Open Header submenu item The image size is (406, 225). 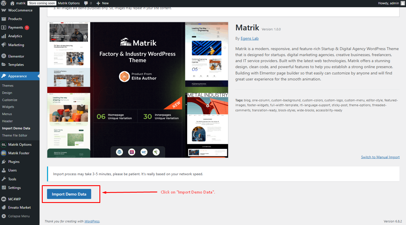(7, 121)
